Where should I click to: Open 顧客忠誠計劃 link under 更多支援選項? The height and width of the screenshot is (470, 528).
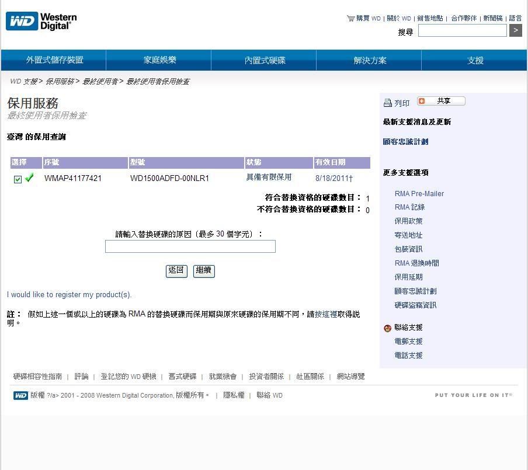(x=415, y=291)
